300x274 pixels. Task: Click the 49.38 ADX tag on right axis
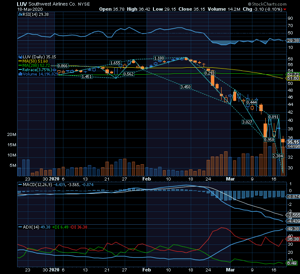click(x=293, y=229)
